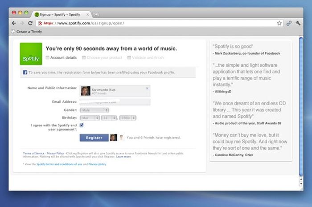Click the Learn more link
Image resolution: width=312 pixels, height=207 pixels.
coord(123,157)
